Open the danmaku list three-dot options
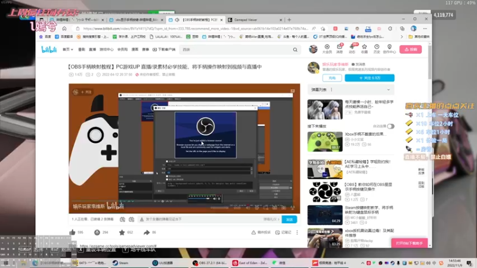477x268 pixels. click(332, 90)
